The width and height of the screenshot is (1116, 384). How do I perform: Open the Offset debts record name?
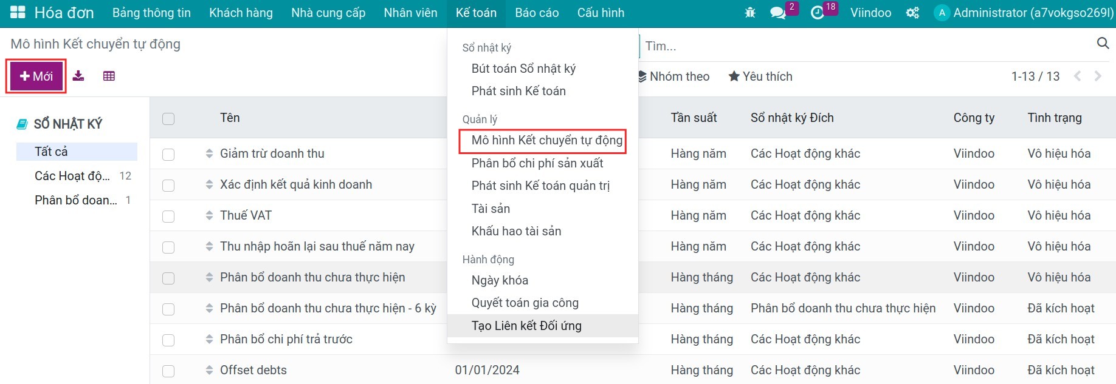tap(253, 370)
